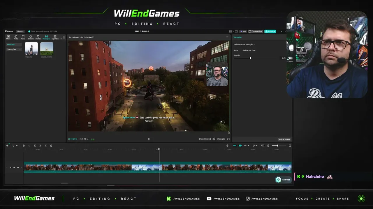Image resolution: width=373 pixels, height=209 pixels.
Task: Split the clip at the playhead
Action: click(35, 145)
